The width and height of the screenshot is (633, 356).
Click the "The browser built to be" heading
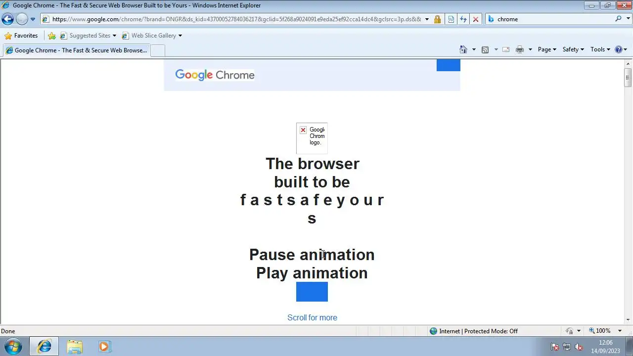[x=312, y=173]
